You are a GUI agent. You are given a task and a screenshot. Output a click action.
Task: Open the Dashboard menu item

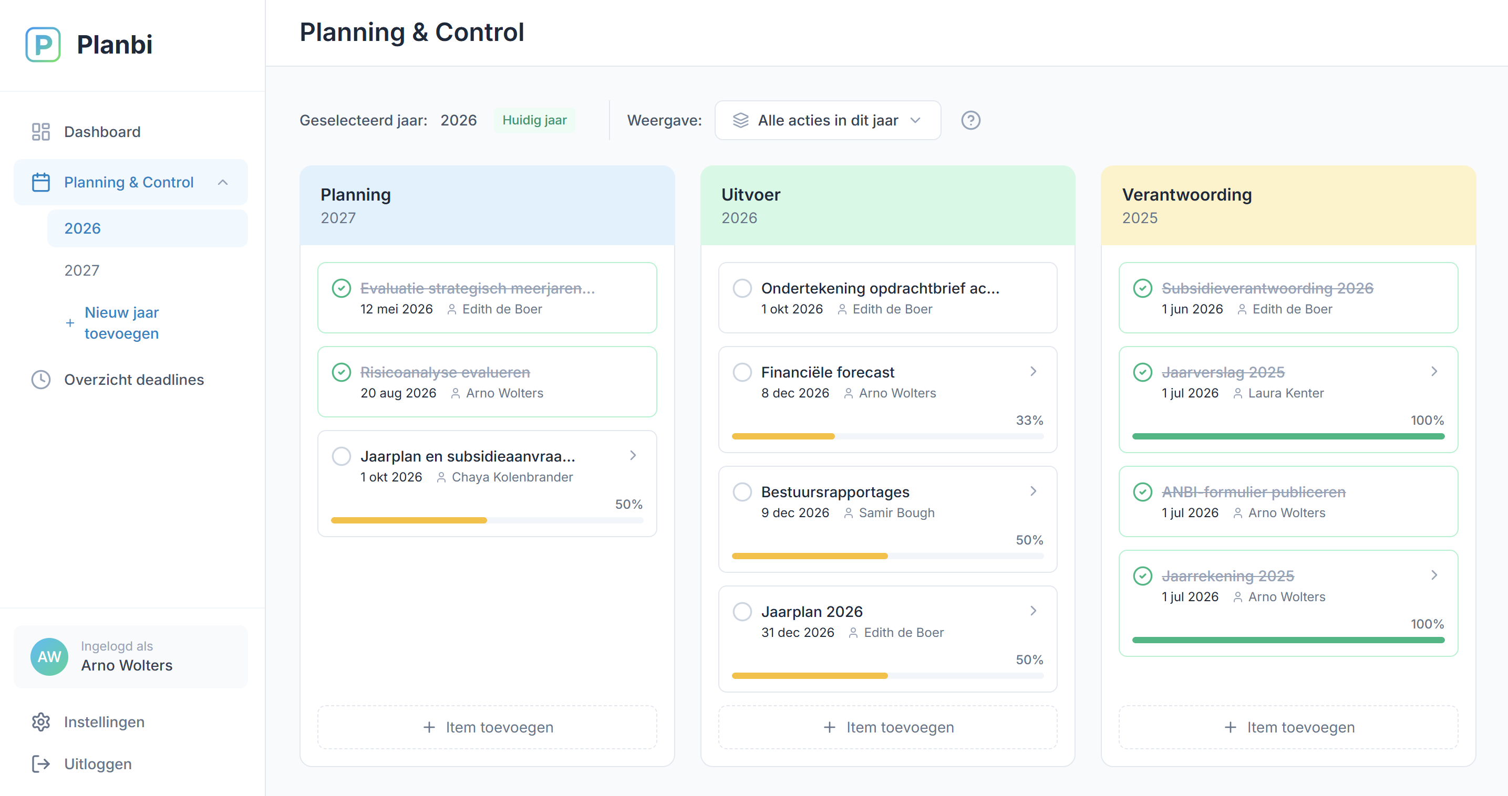point(130,132)
